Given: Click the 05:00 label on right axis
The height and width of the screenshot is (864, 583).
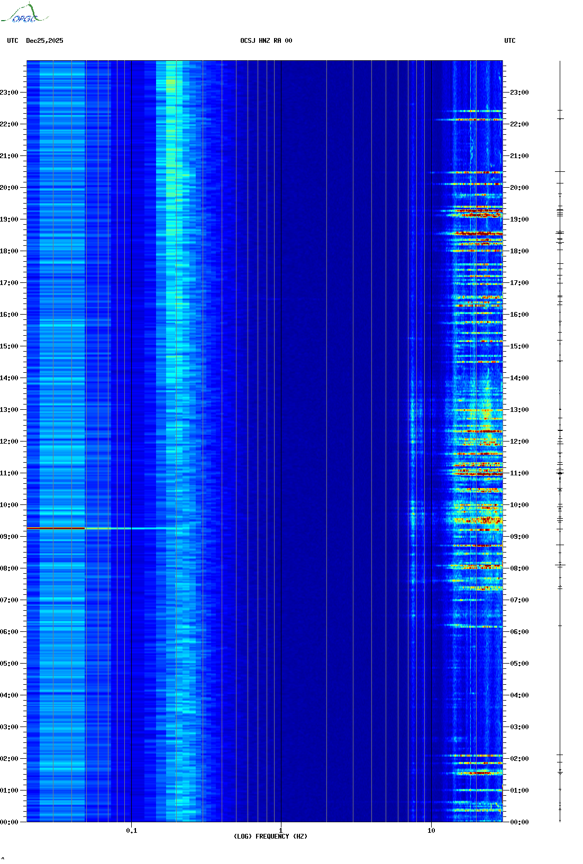Looking at the screenshot, I should click(520, 664).
